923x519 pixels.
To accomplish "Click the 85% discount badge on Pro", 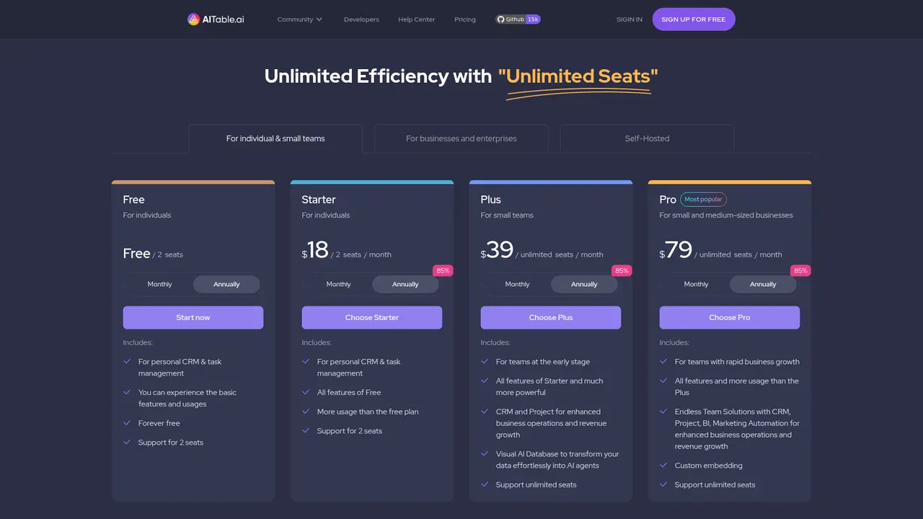I will 800,271.
